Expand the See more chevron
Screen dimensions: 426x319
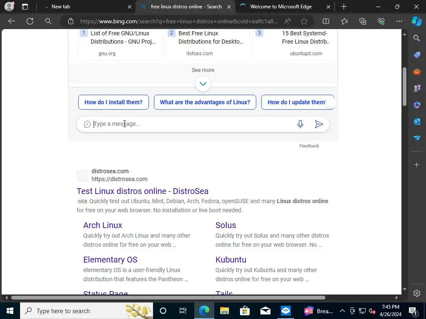pos(203,83)
